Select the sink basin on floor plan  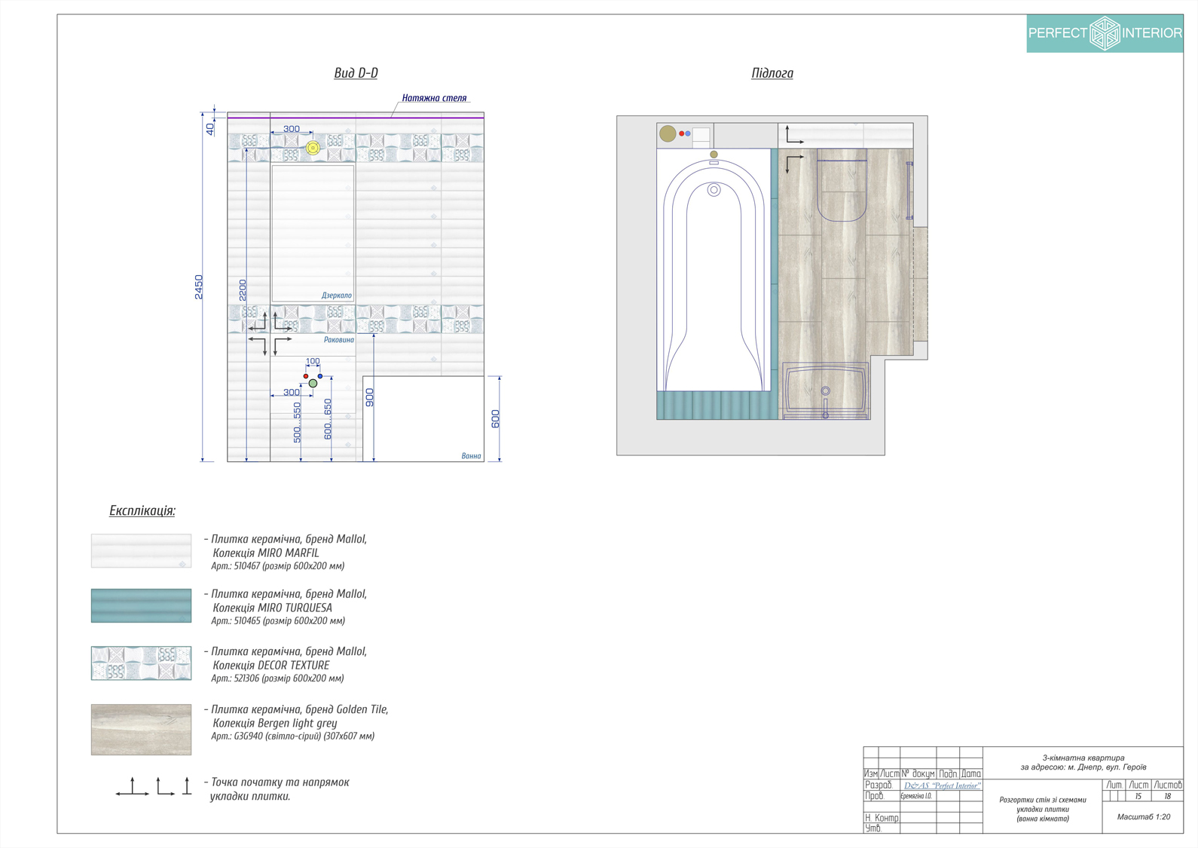coord(825,390)
